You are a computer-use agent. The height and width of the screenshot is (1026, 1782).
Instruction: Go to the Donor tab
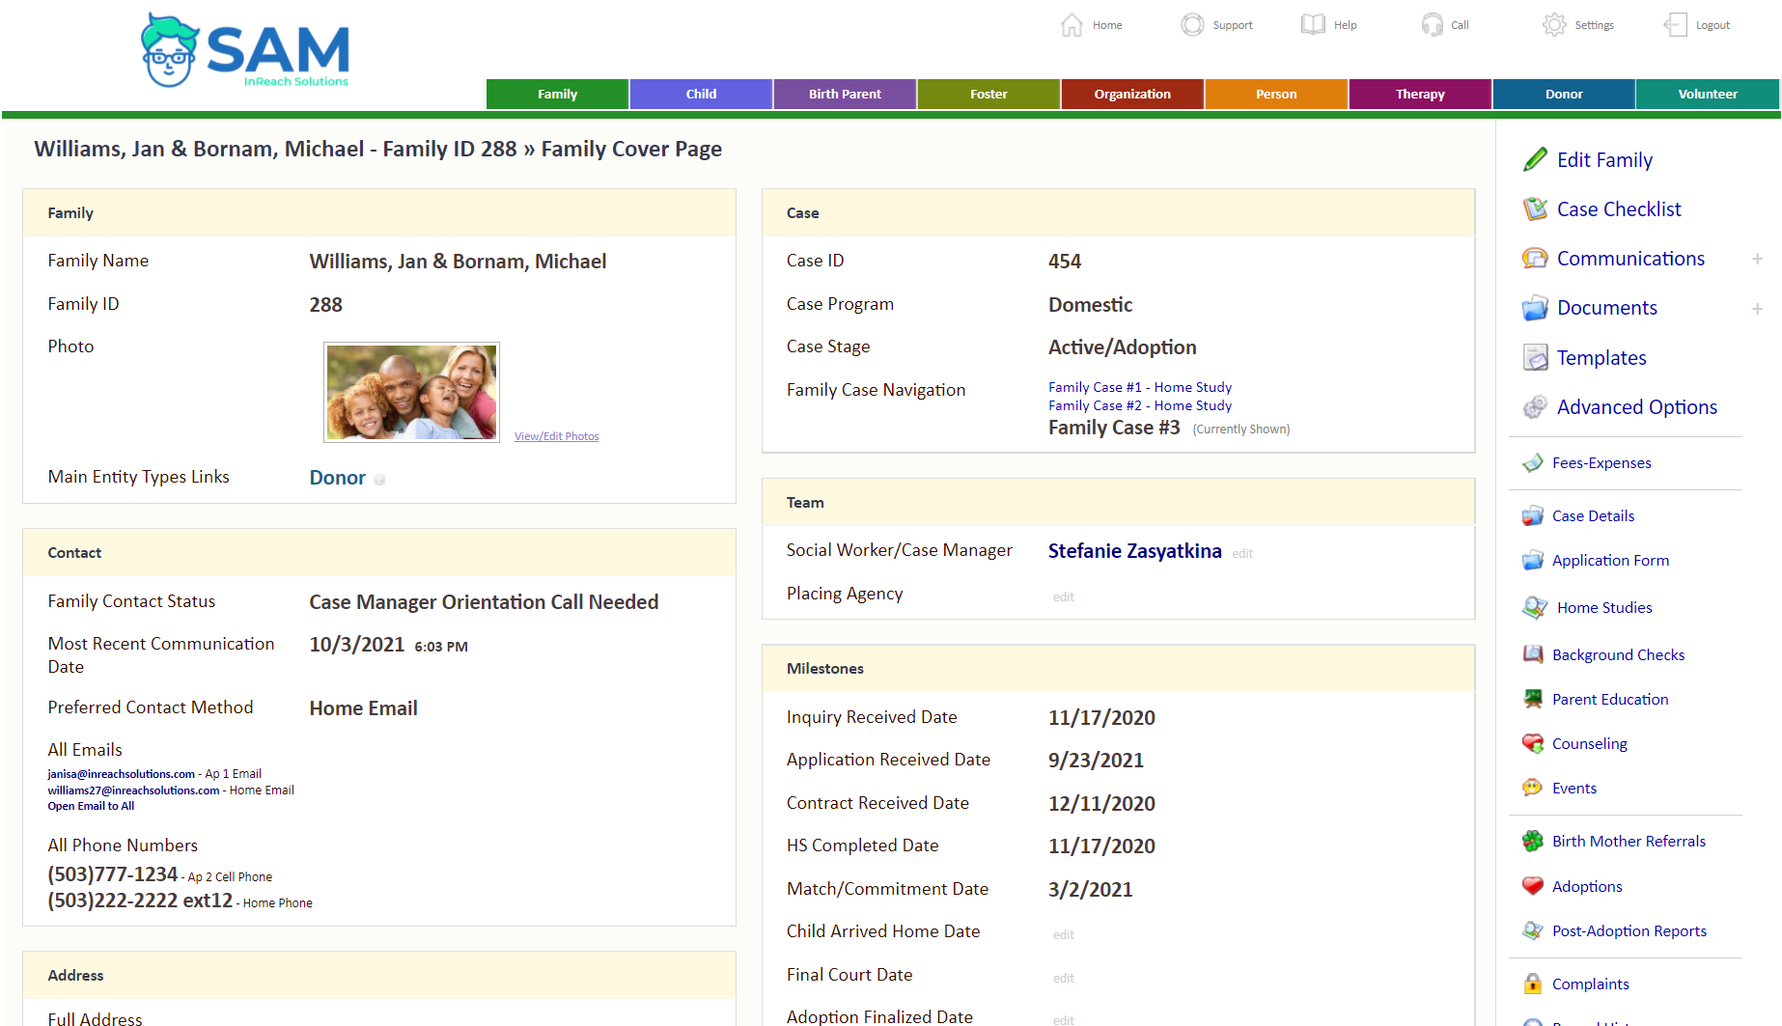(1565, 95)
